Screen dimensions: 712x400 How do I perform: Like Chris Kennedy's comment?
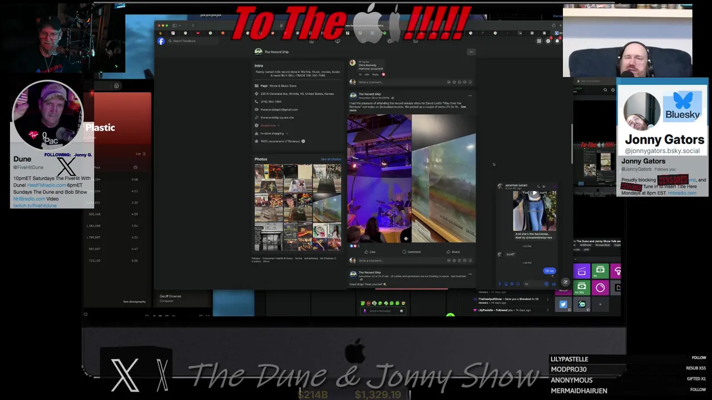pos(367,74)
